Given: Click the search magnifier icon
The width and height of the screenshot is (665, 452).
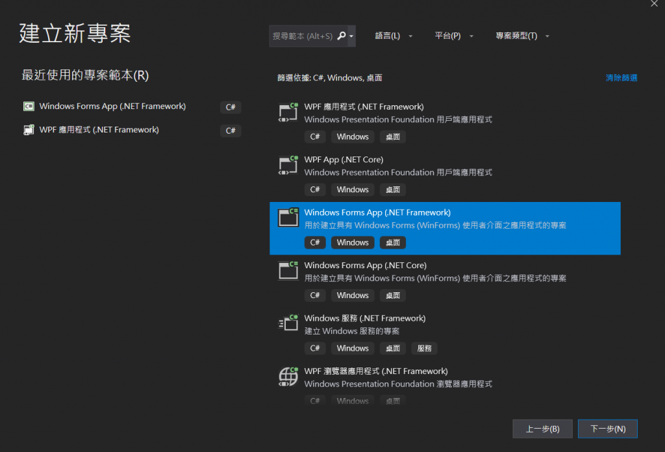Looking at the screenshot, I should (342, 36).
